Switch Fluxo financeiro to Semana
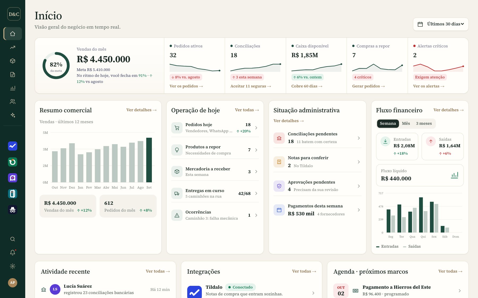Viewport: 478px width, 298px height. click(388, 123)
